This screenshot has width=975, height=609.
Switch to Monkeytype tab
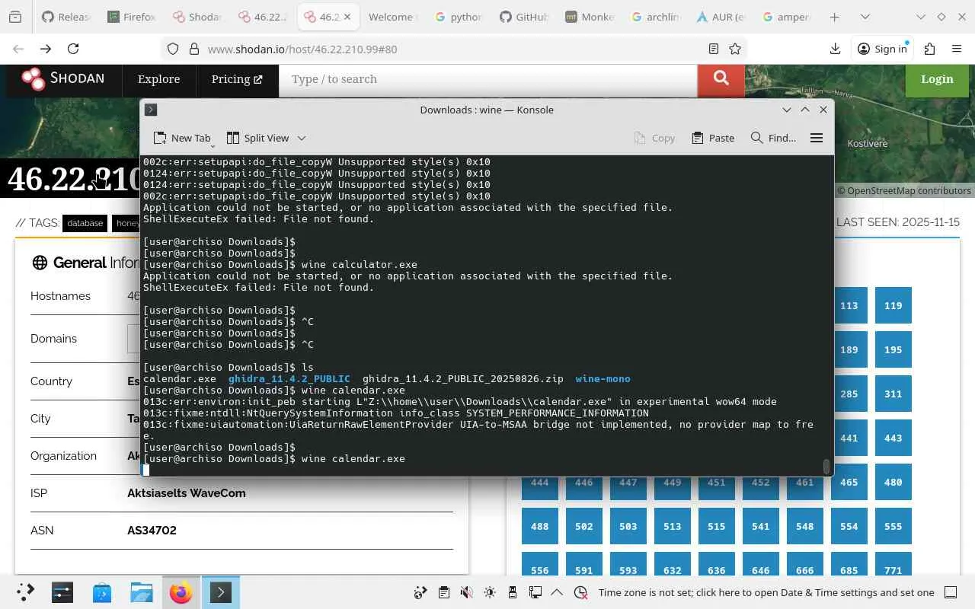(x=590, y=17)
